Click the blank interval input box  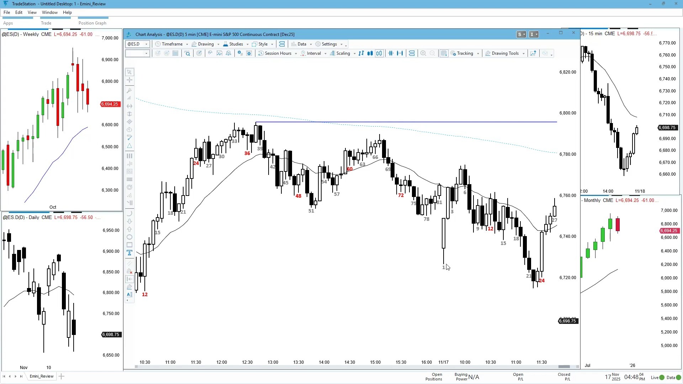(137, 53)
